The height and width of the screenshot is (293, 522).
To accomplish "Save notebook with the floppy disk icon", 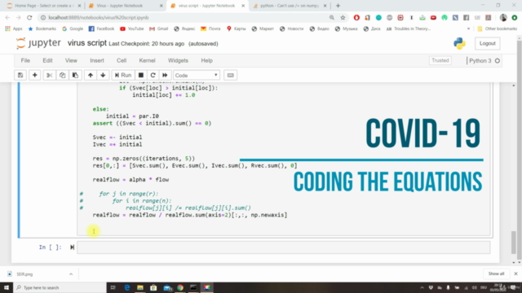I will pyautogui.click(x=20, y=75).
